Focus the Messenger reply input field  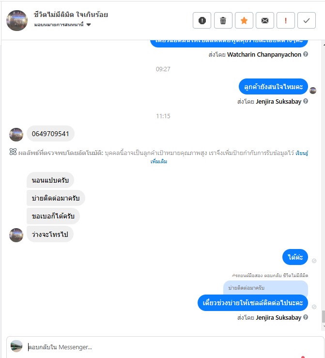pyautogui.click(x=164, y=347)
